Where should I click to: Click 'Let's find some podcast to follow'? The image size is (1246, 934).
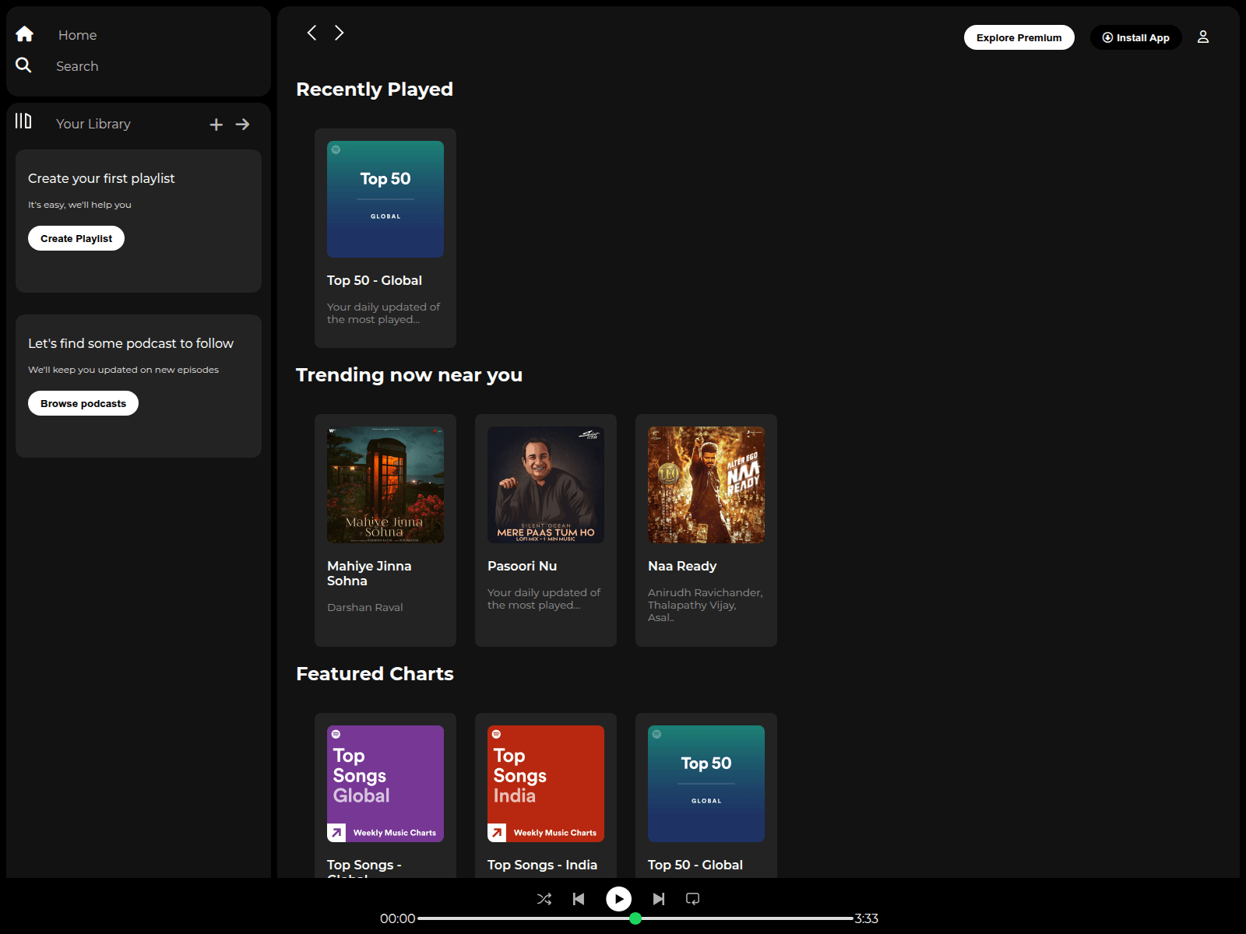tap(131, 343)
